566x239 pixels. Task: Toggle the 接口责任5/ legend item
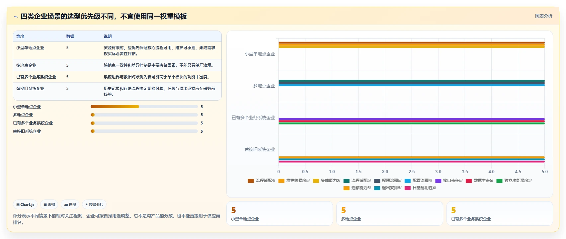click(448, 181)
